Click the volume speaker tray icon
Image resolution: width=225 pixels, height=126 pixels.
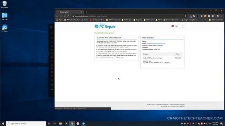210,124
